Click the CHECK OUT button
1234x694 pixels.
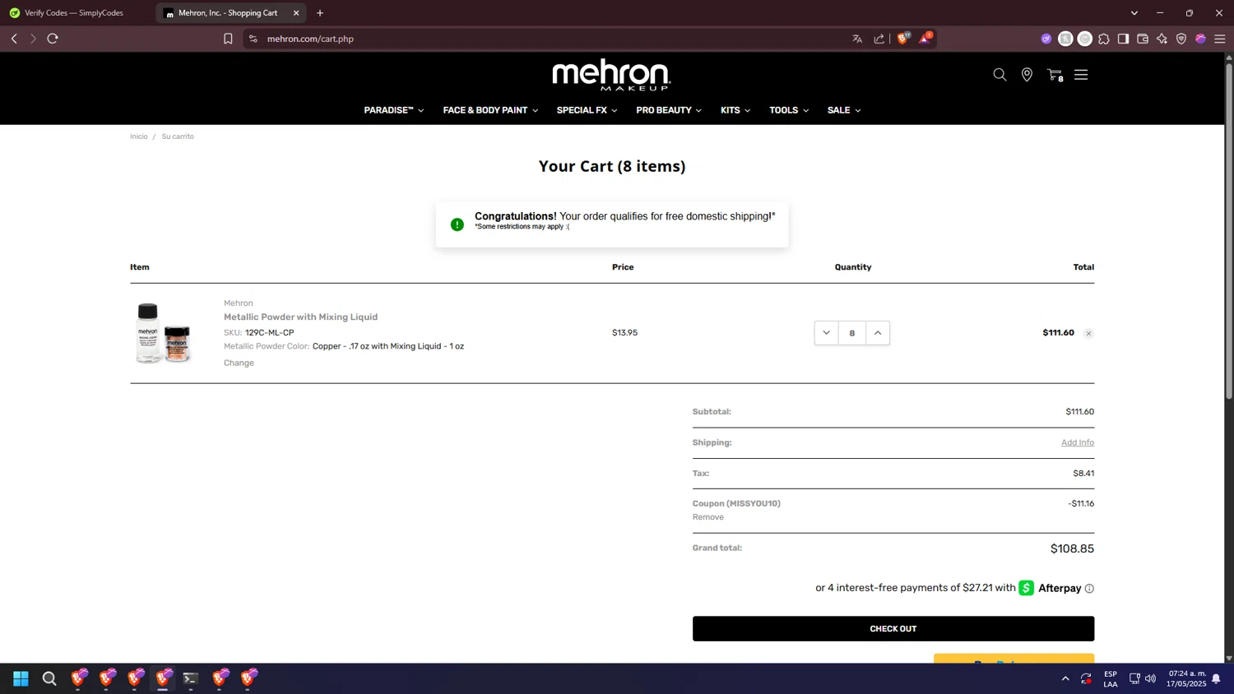point(893,628)
